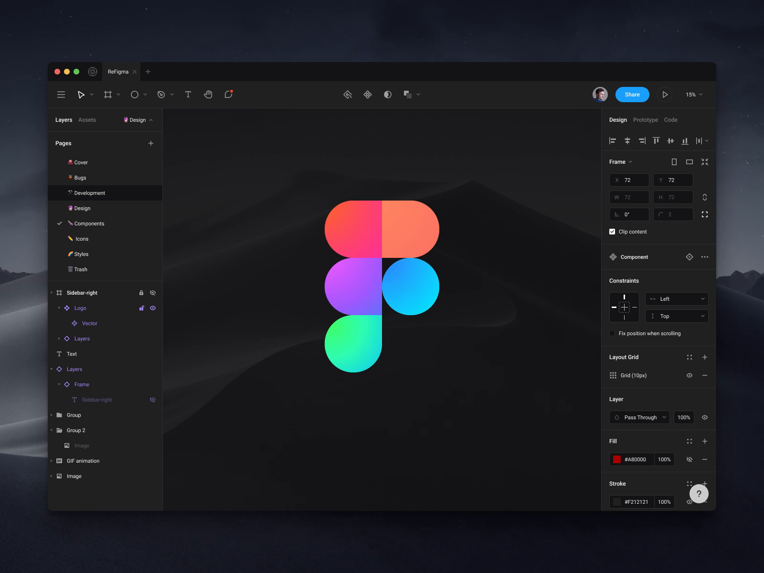Click the help question mark button
764x573 pixels.
click(x=699, y=494)
